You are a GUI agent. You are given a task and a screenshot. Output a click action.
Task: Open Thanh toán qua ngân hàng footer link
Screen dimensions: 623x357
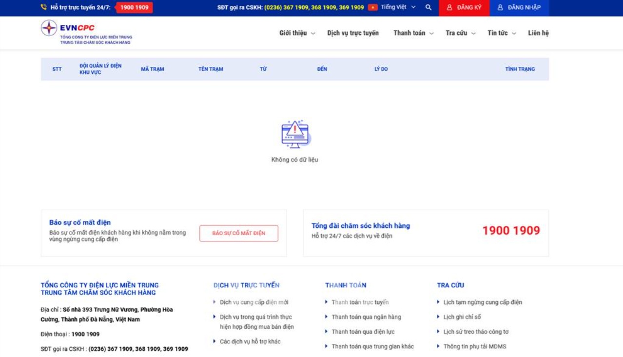coord(366,317)
